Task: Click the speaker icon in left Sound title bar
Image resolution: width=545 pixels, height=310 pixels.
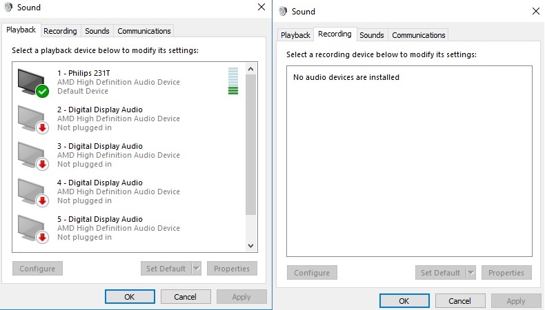Action: pos(8,8)
